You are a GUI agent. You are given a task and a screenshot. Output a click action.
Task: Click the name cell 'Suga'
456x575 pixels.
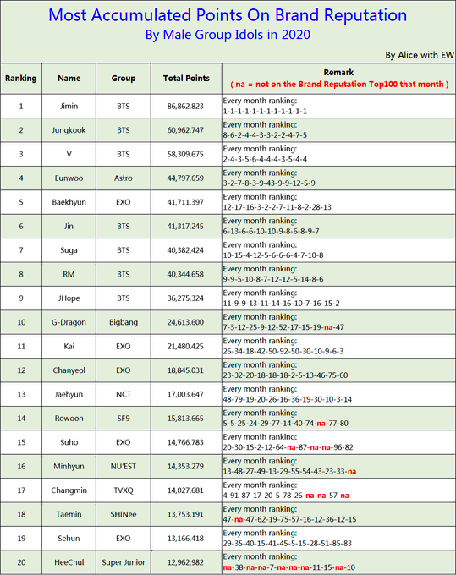point(69,250)
